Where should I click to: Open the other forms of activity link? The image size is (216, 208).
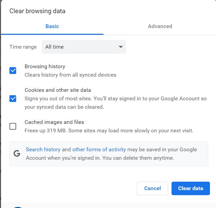tap(99, 150)
